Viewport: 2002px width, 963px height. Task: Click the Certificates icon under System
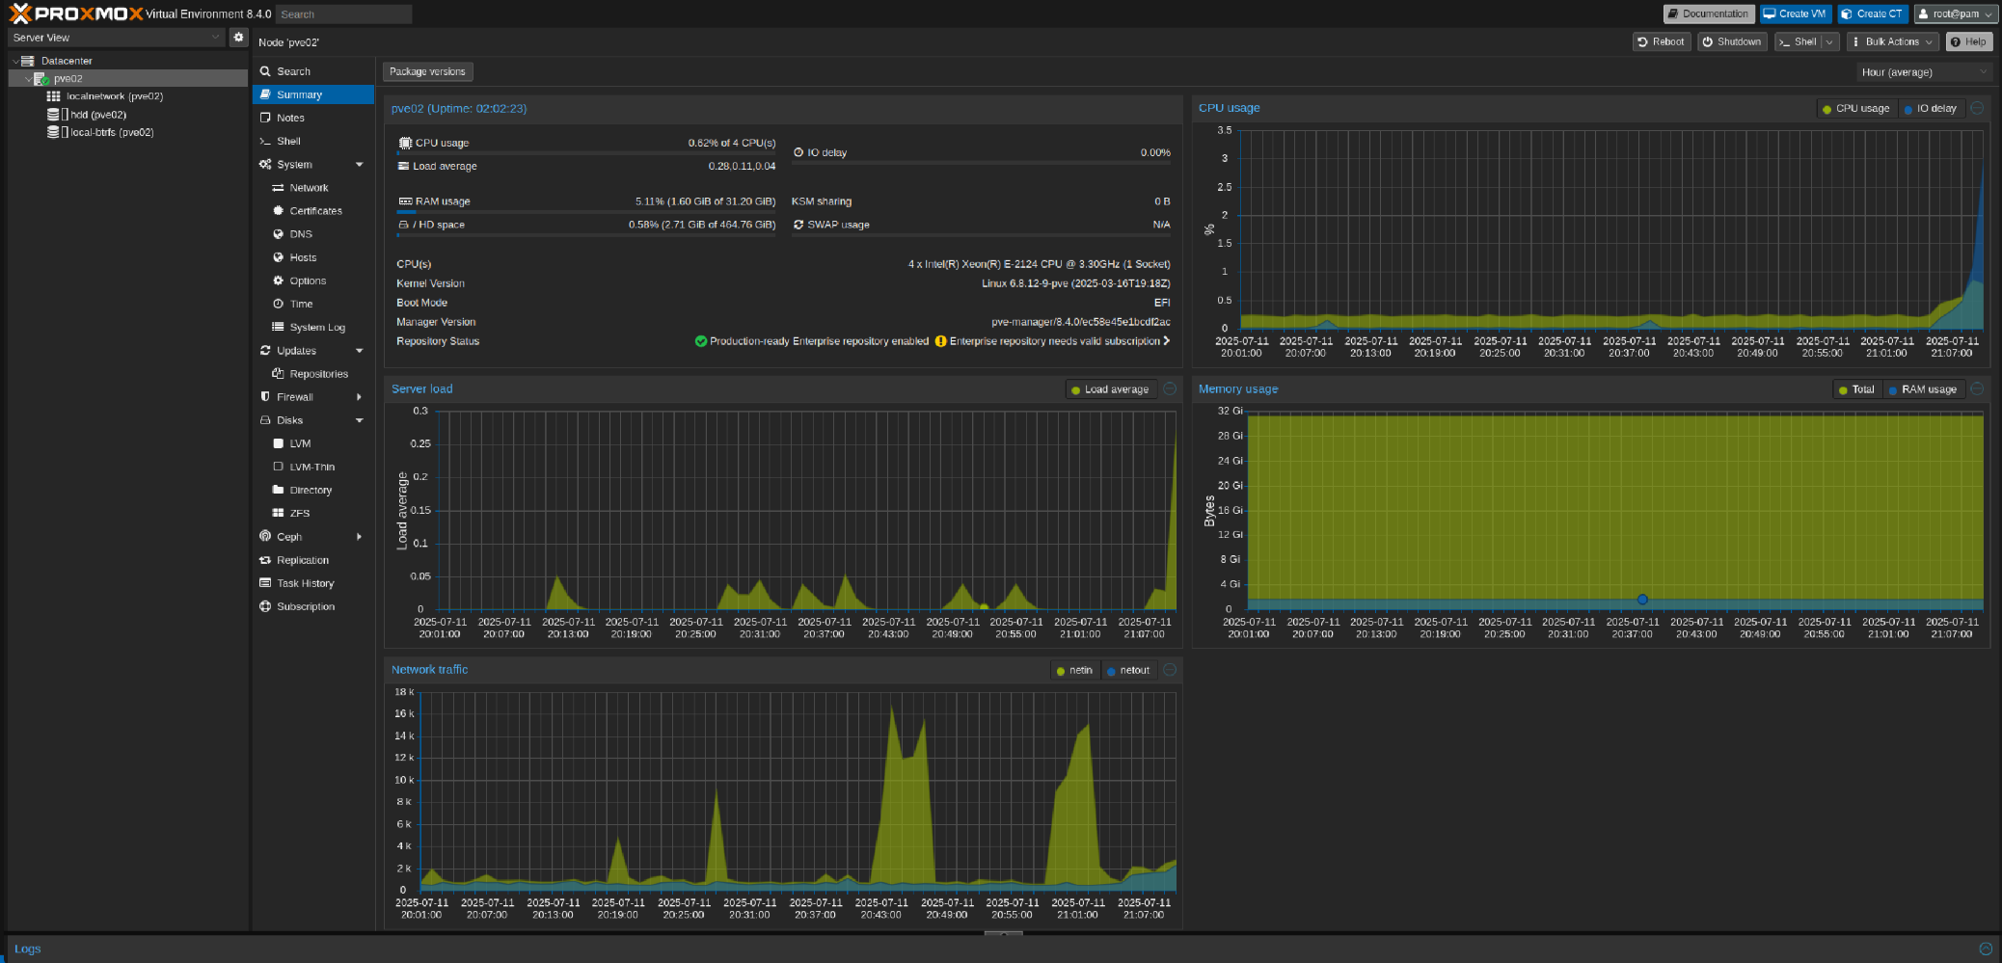coord(278,211)
